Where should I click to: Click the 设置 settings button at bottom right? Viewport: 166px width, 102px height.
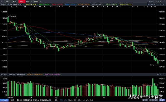coord(145,100)
